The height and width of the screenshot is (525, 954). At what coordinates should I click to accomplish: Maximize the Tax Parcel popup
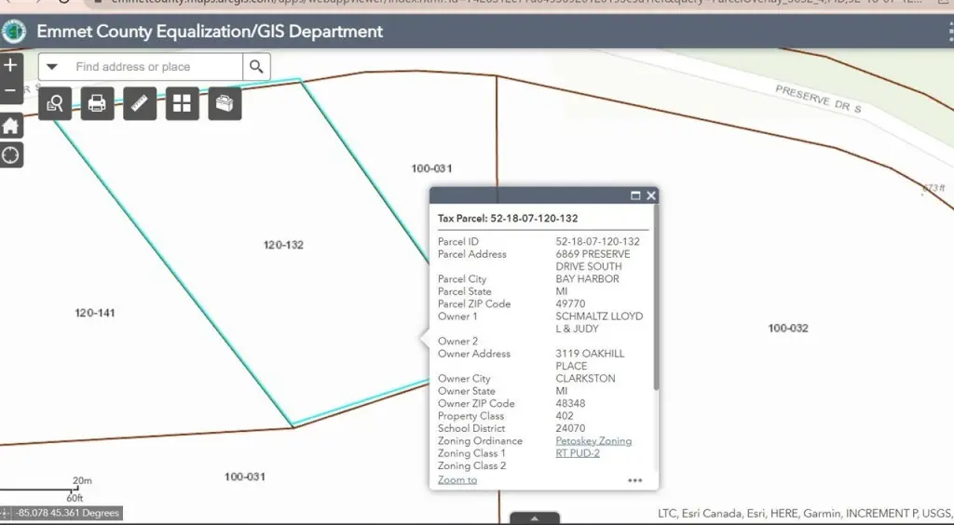point(635,195)
